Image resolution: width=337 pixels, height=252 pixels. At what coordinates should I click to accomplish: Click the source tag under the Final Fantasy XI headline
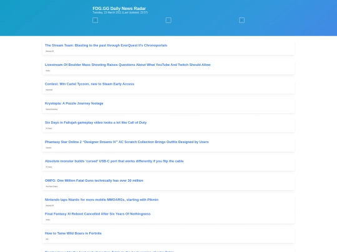[x=48, y=220]
